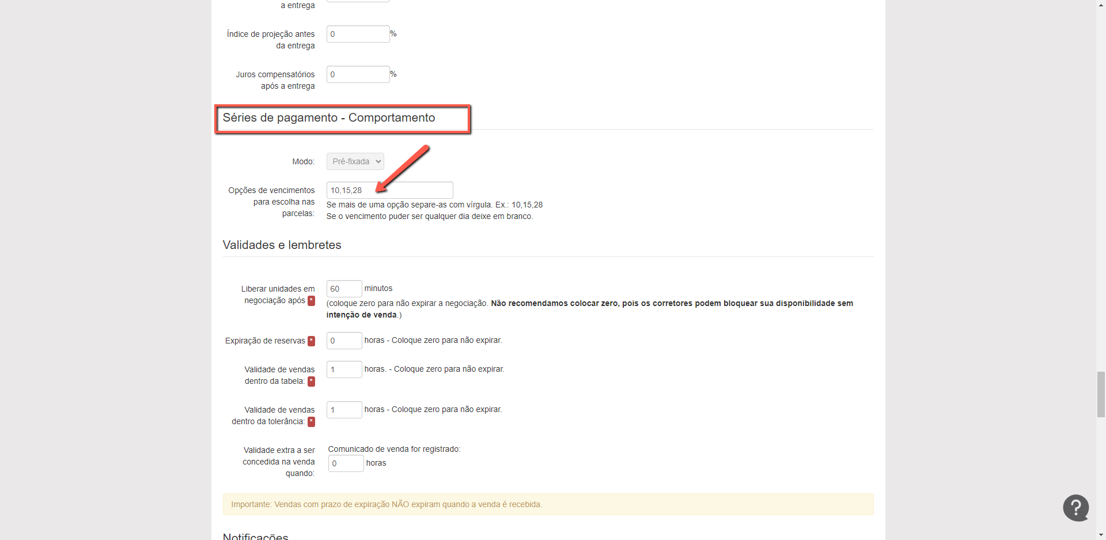Image resolution: width=1106 pixels, height=540 pixels.
Task: Click Validade de vendas dentro da tabela input
Action: [x=344, y=369]
